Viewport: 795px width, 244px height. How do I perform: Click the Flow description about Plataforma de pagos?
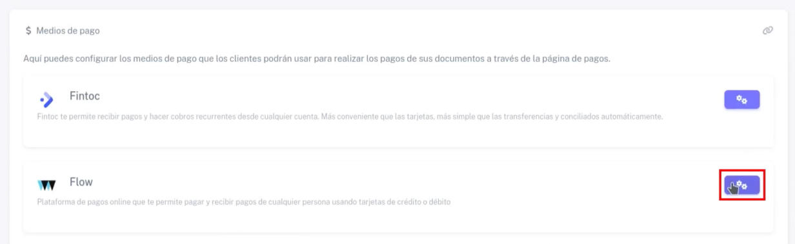pos(244,203)
